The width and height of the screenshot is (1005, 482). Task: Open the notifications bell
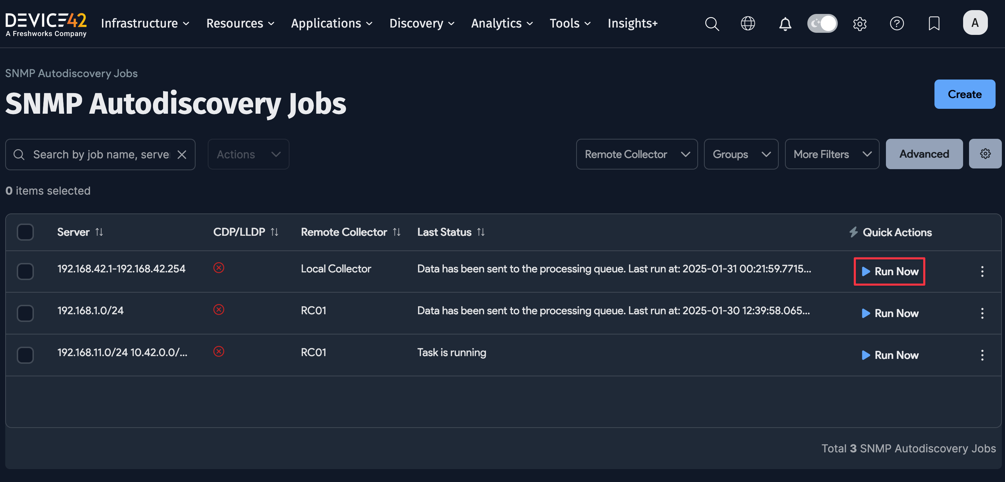click(x=785, y=23)
